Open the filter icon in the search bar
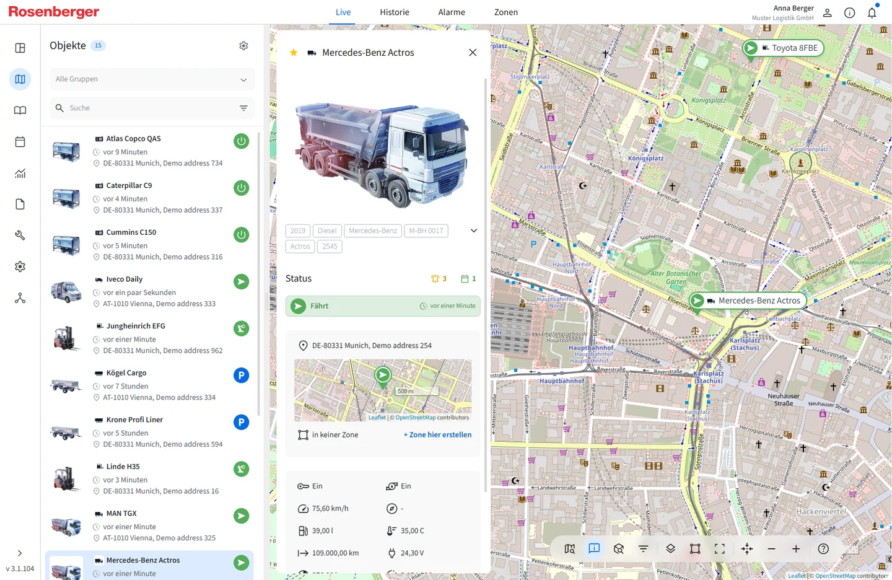The image size is (892, 580). coord(243,108)
